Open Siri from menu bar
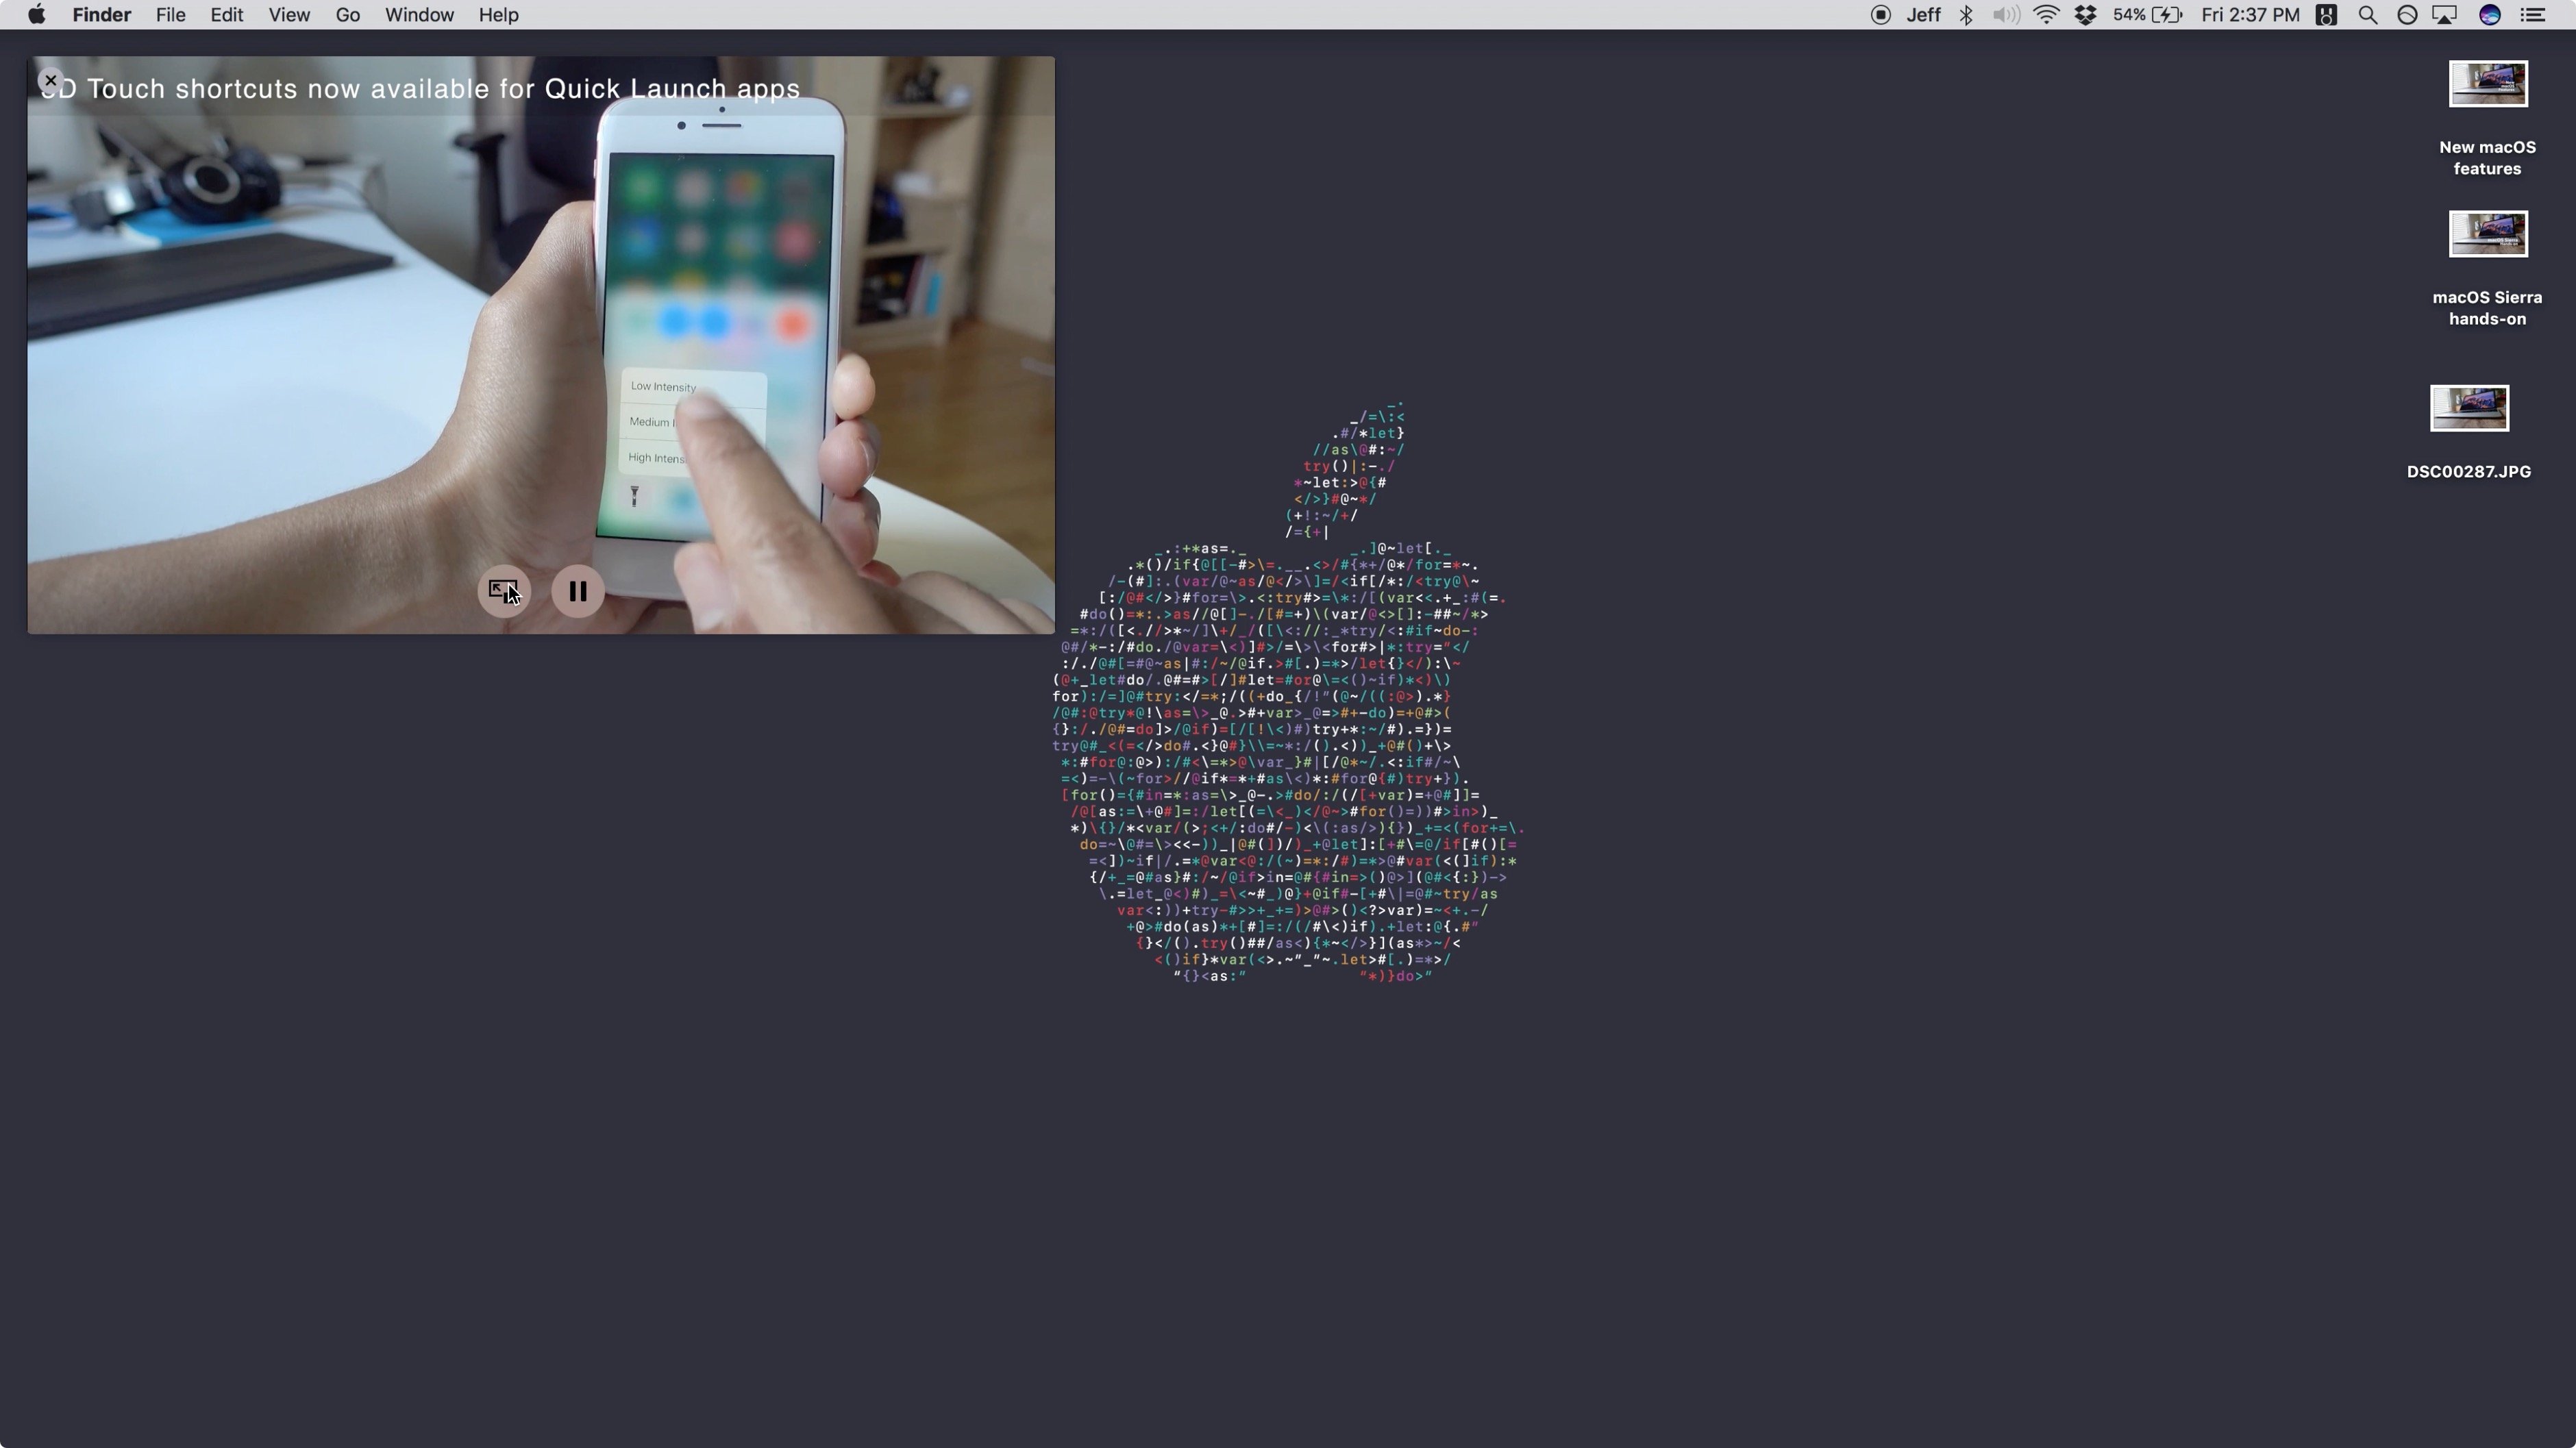 tap(2489, 15)
